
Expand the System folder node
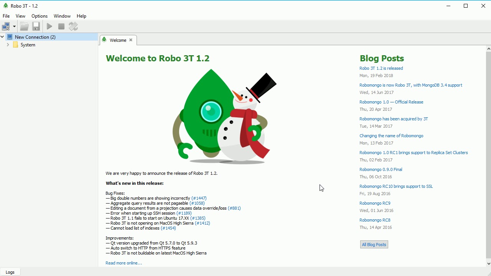(8, 45)
